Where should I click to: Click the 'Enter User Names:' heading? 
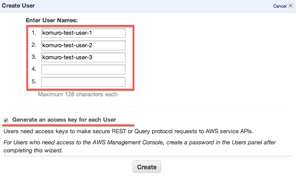(52, 20)
